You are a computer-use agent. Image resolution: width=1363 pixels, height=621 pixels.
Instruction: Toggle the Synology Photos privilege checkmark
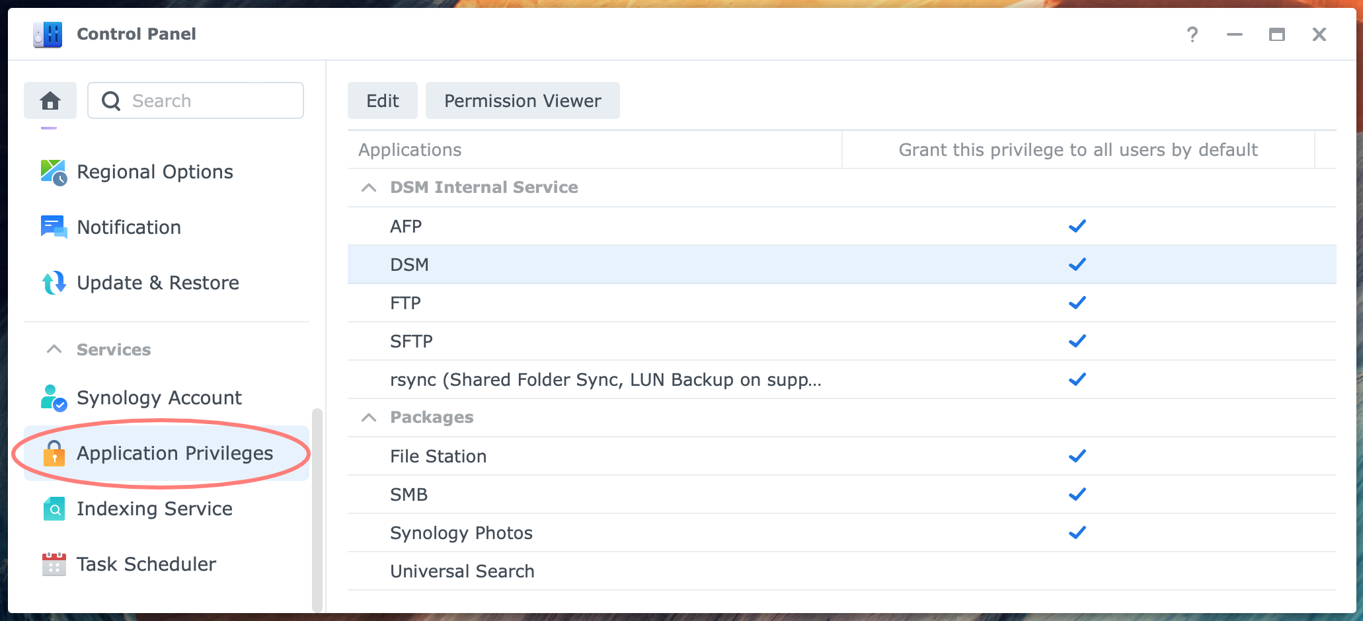pos(1077,532)
